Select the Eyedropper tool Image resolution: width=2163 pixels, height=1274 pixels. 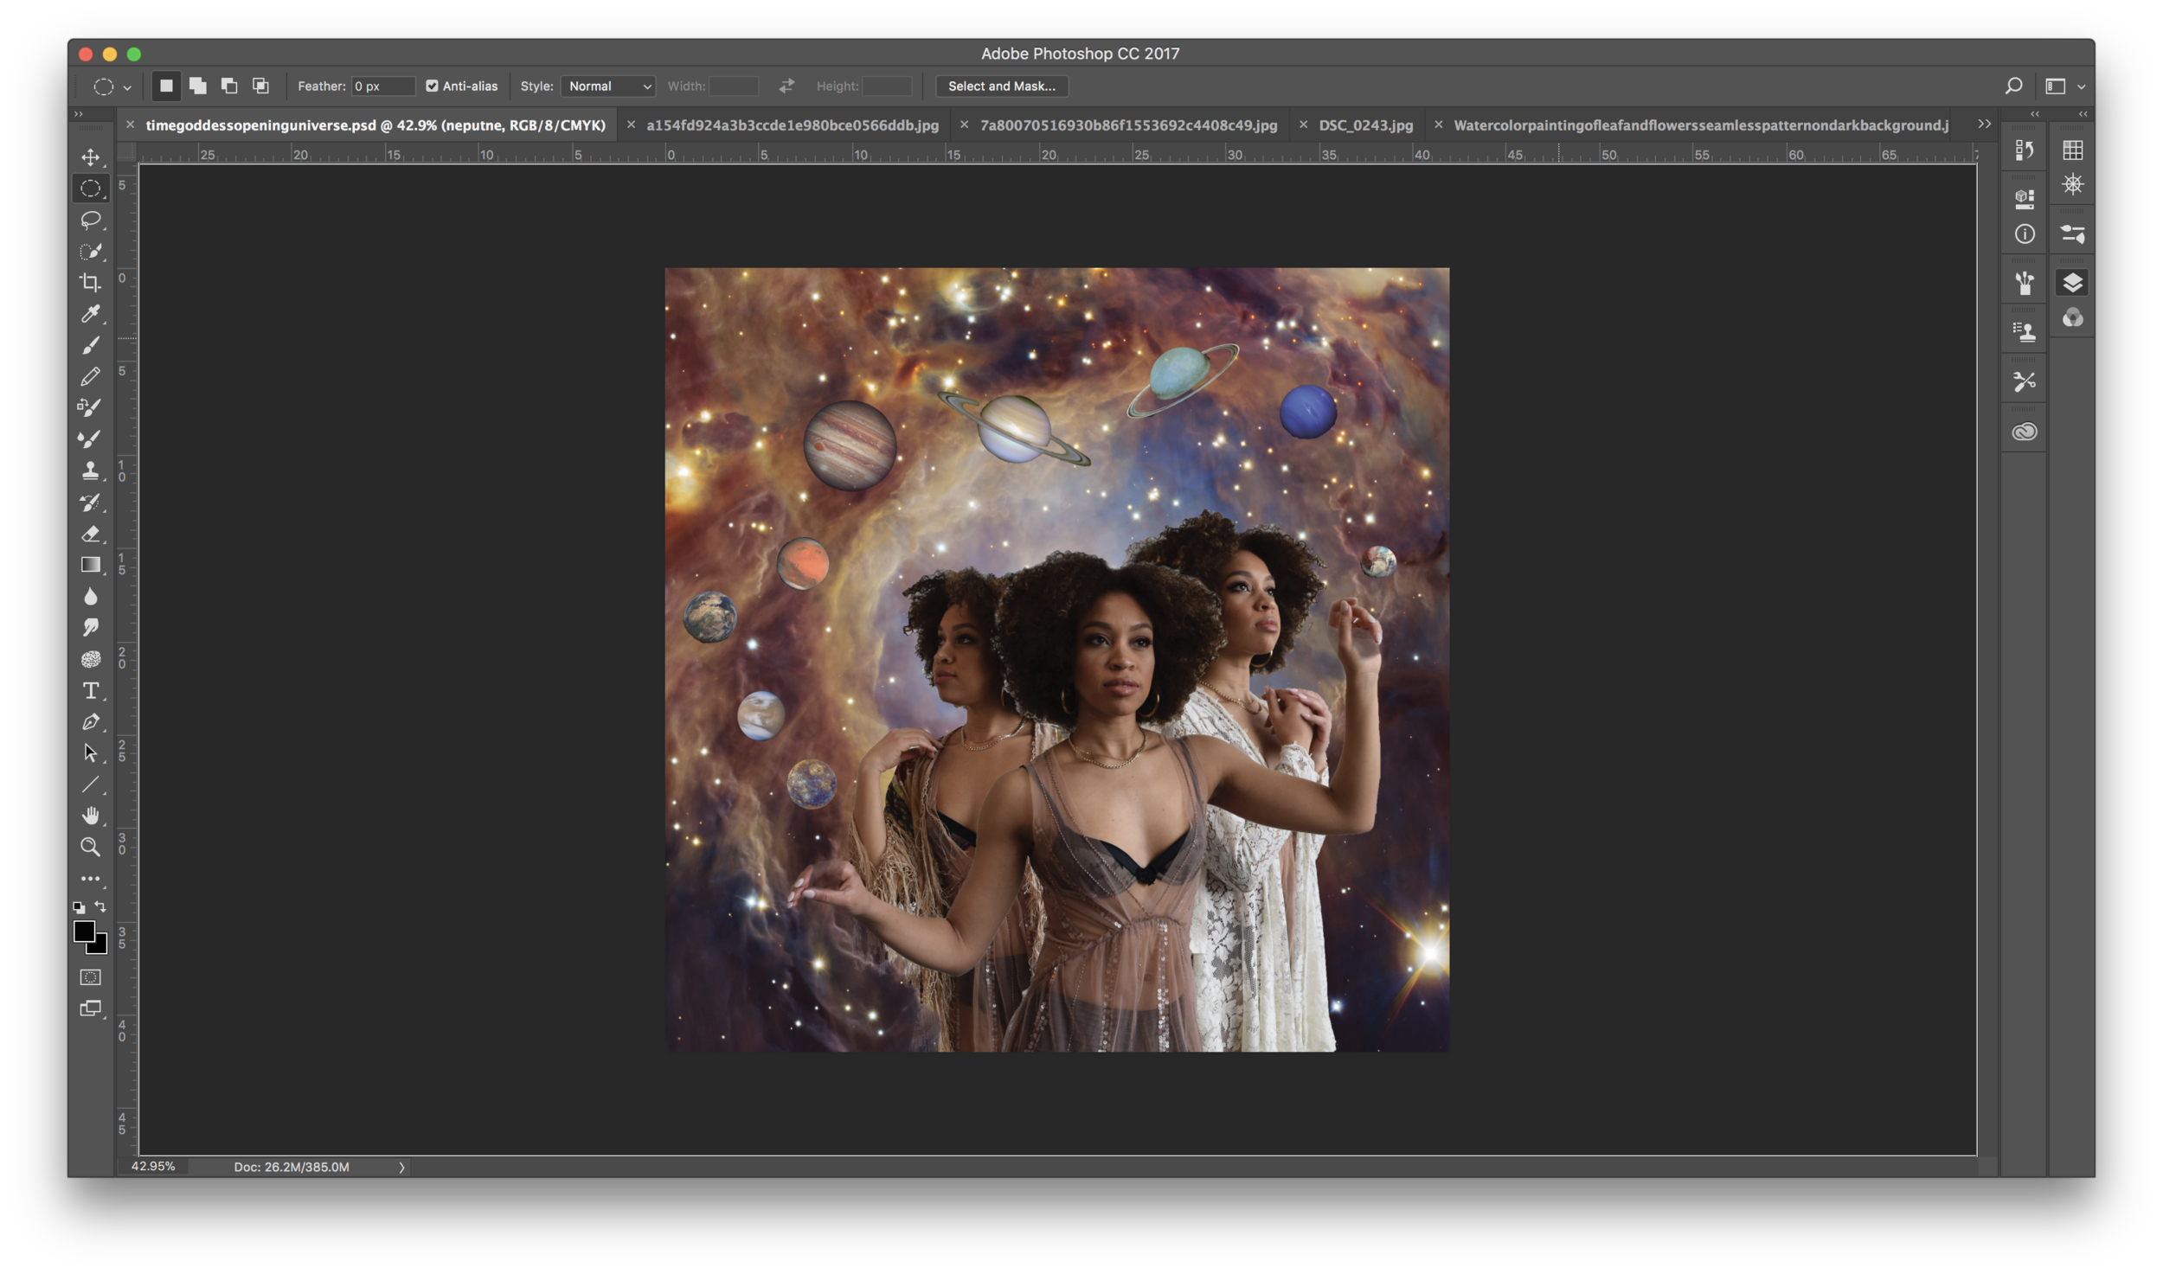(x=90, y=314)
